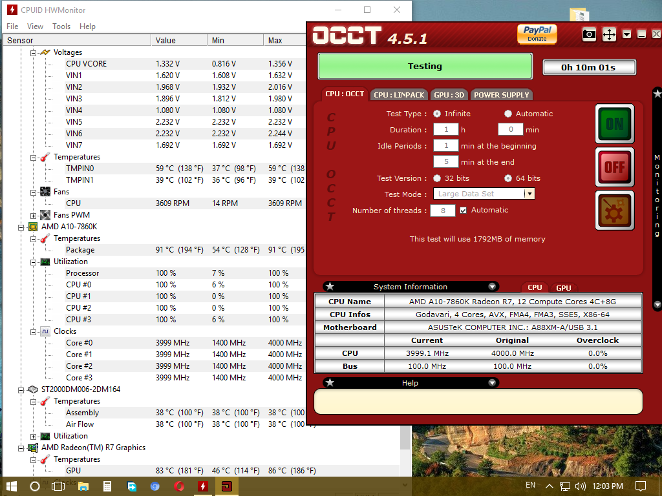Screen dimensions: 662x496
Task: Switch to OCCT taskbar icon
Action: tap(227, 486)
